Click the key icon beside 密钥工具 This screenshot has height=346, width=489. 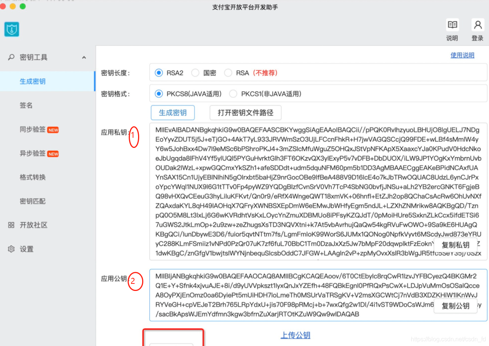point(12,57)
